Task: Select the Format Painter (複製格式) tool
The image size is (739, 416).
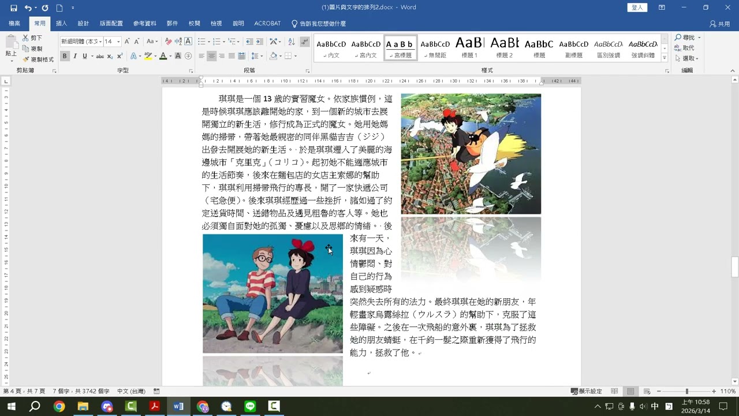Action: coord(38,60)
